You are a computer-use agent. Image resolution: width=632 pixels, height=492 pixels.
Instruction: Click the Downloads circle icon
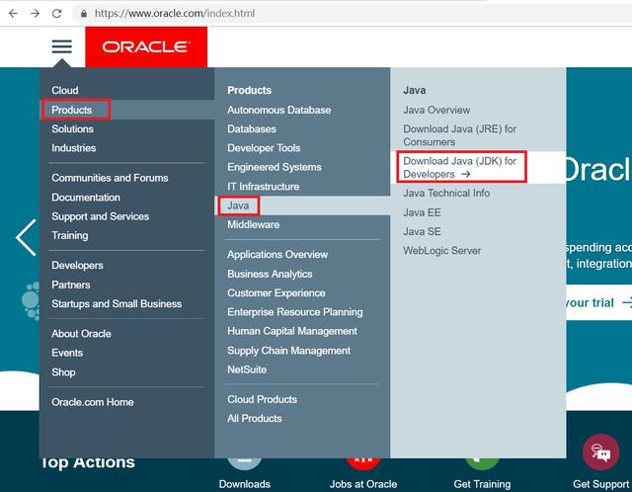pos(245,463)
